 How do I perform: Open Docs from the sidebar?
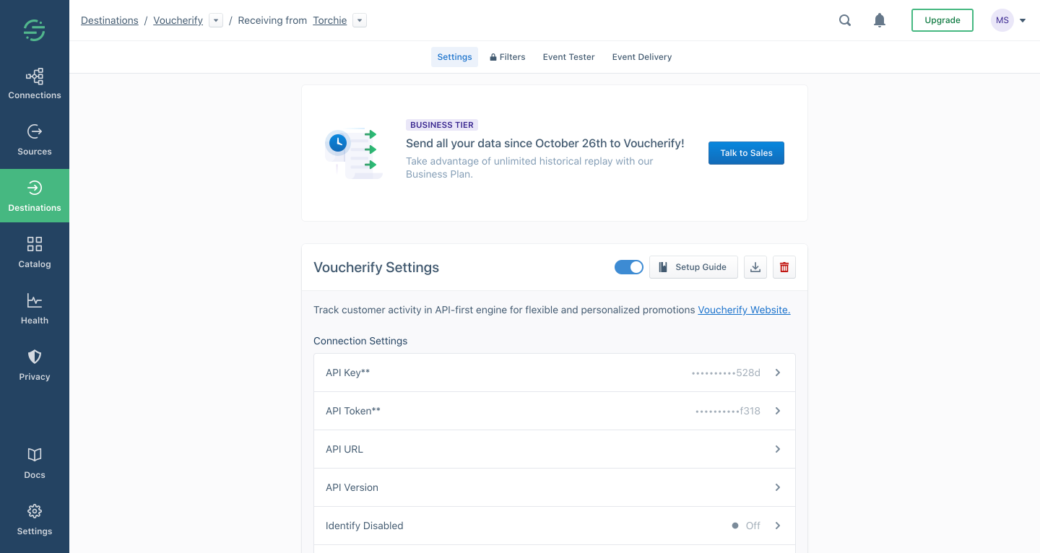[x=35, y=464]
